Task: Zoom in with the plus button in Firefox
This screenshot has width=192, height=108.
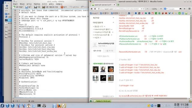Action: [x=161, y=9]
